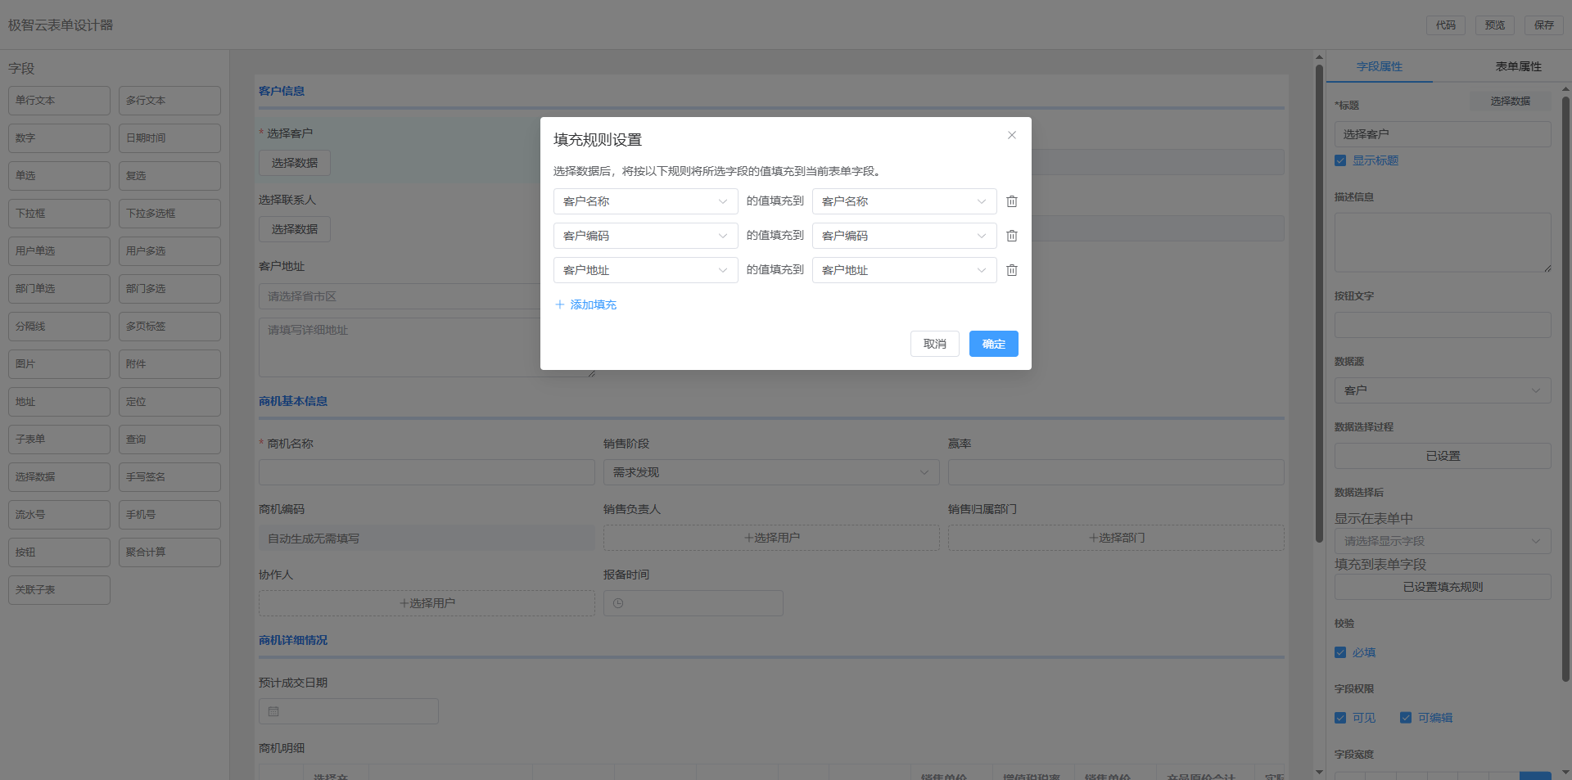Close the 填充规则设置 dialog
Image resolution: width=1572 pixels, height=780 pixels.
tap(1012, 135)
